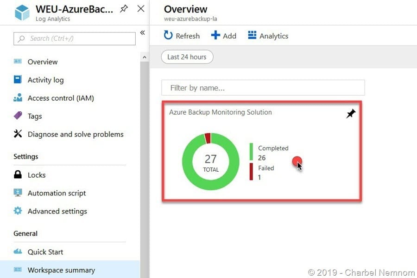The image size is (417, 278).
Task: Click the green Completed legend swatch
Action: point(251,152)
